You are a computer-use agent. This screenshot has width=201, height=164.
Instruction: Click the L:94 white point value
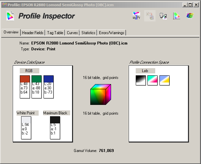point(25,125)
